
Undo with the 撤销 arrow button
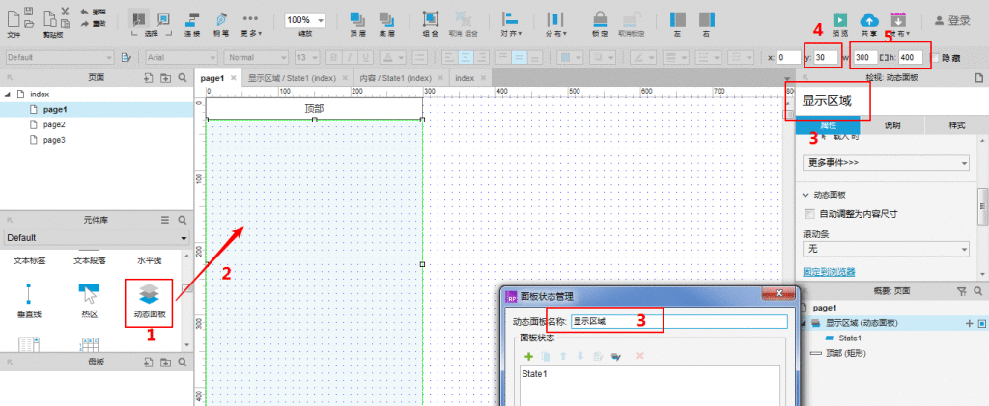[x=93, y=12]
